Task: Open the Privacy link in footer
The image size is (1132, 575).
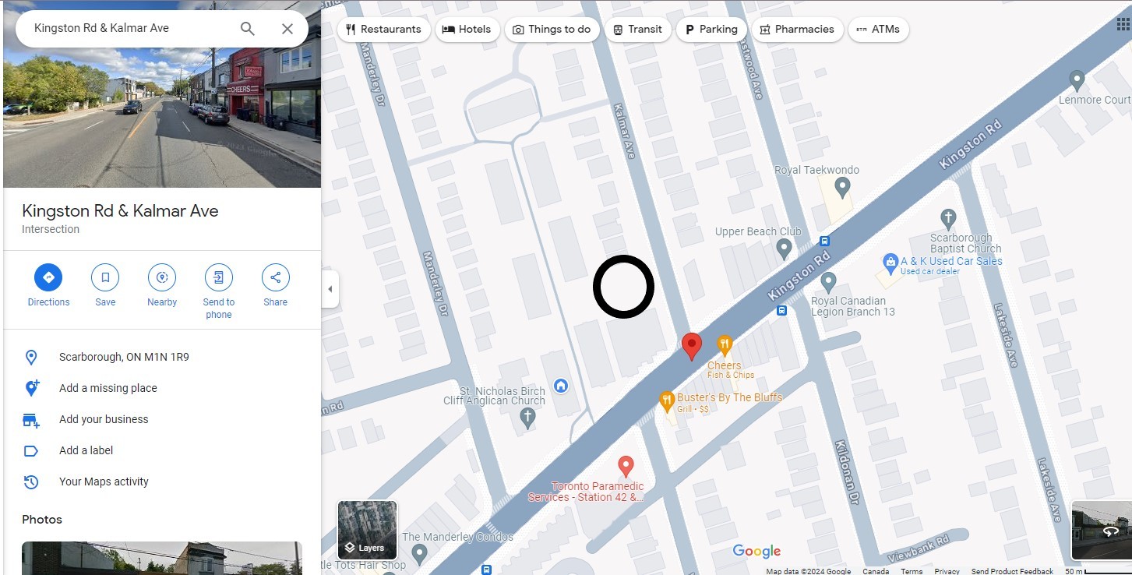Action: click(x=947, y=571)
